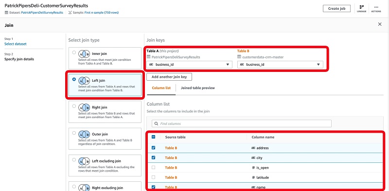
Task: Click the Source table column header
Action: coord(176,137)
